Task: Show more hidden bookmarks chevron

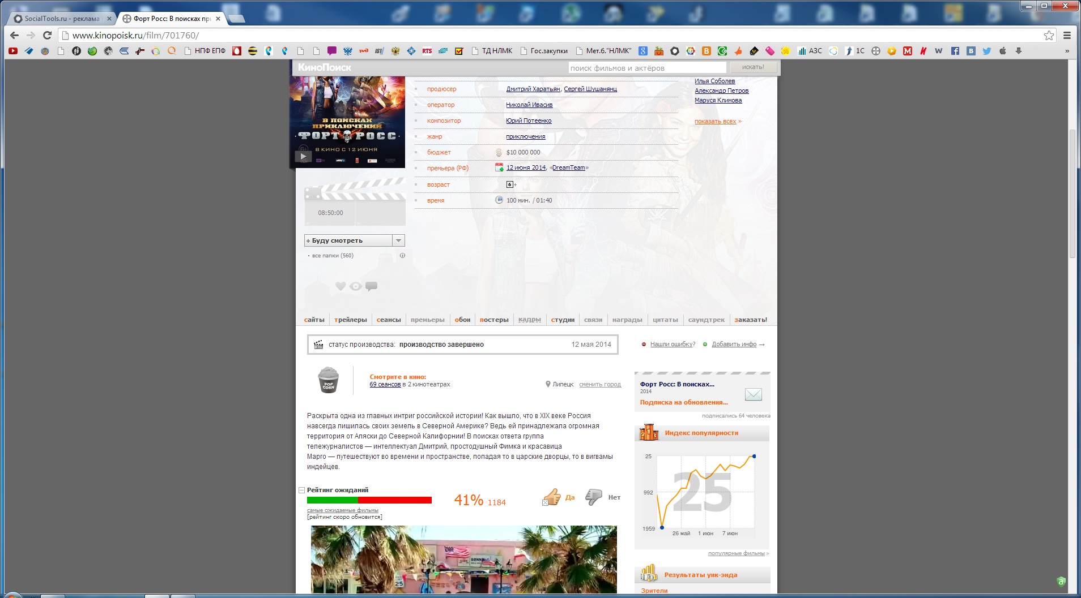Action: (x=1067, y=51)
